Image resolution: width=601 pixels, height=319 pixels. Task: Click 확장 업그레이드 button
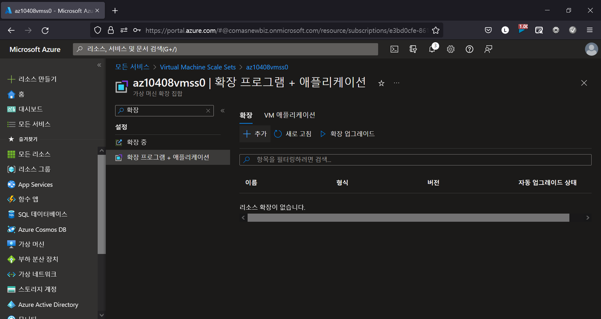(x=347, y=134)
